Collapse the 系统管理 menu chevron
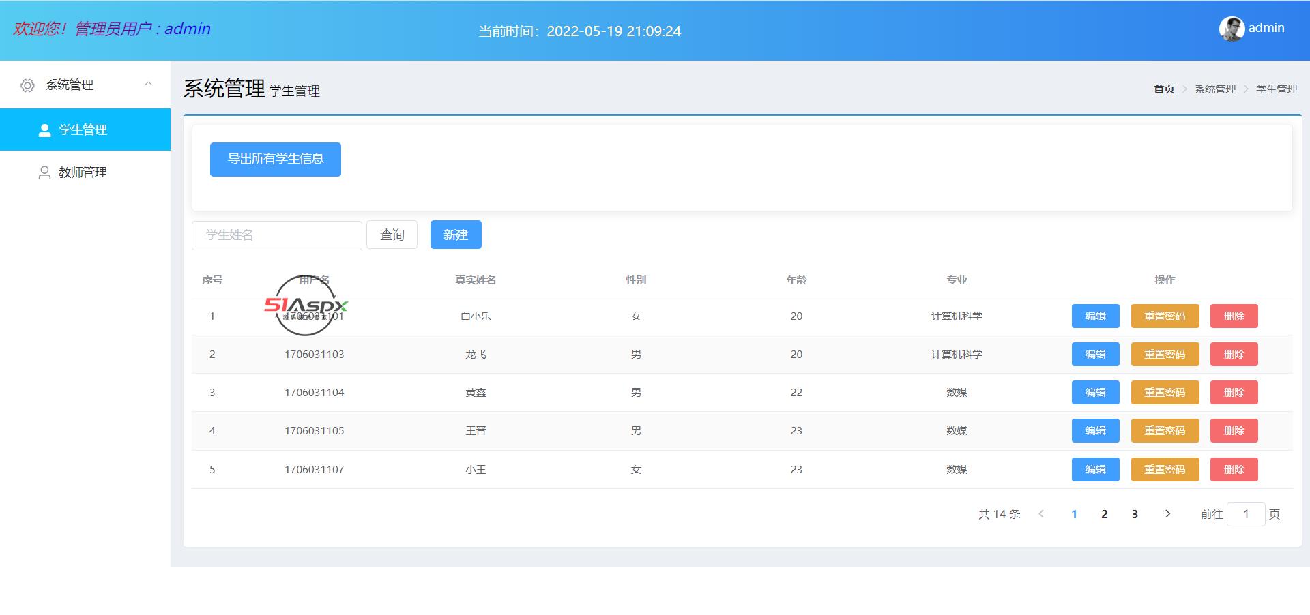This screenshot has height=615, width=1310. coord(148,85)
